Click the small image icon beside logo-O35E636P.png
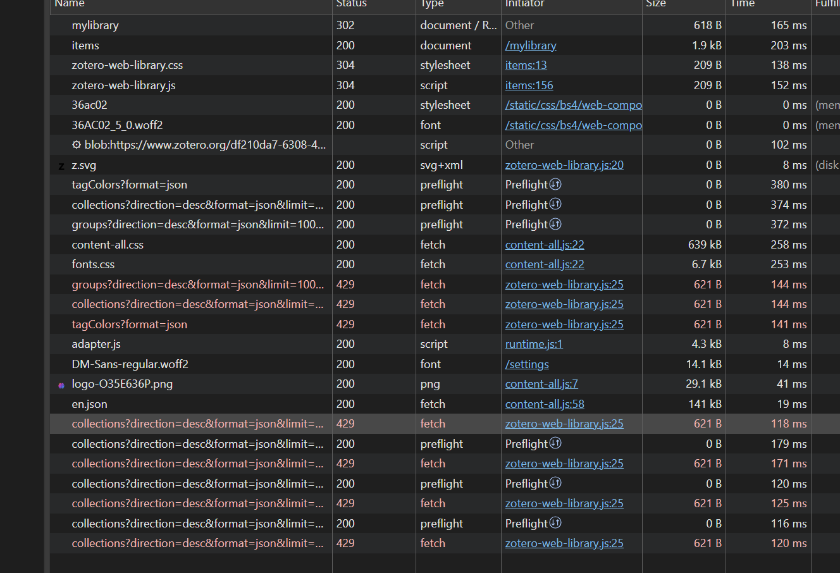This screenshot has width=840, height=573. click(61, 385)
